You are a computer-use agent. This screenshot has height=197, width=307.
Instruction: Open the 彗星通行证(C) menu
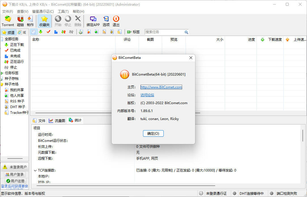pyautogui.click(x=43, y=12)
